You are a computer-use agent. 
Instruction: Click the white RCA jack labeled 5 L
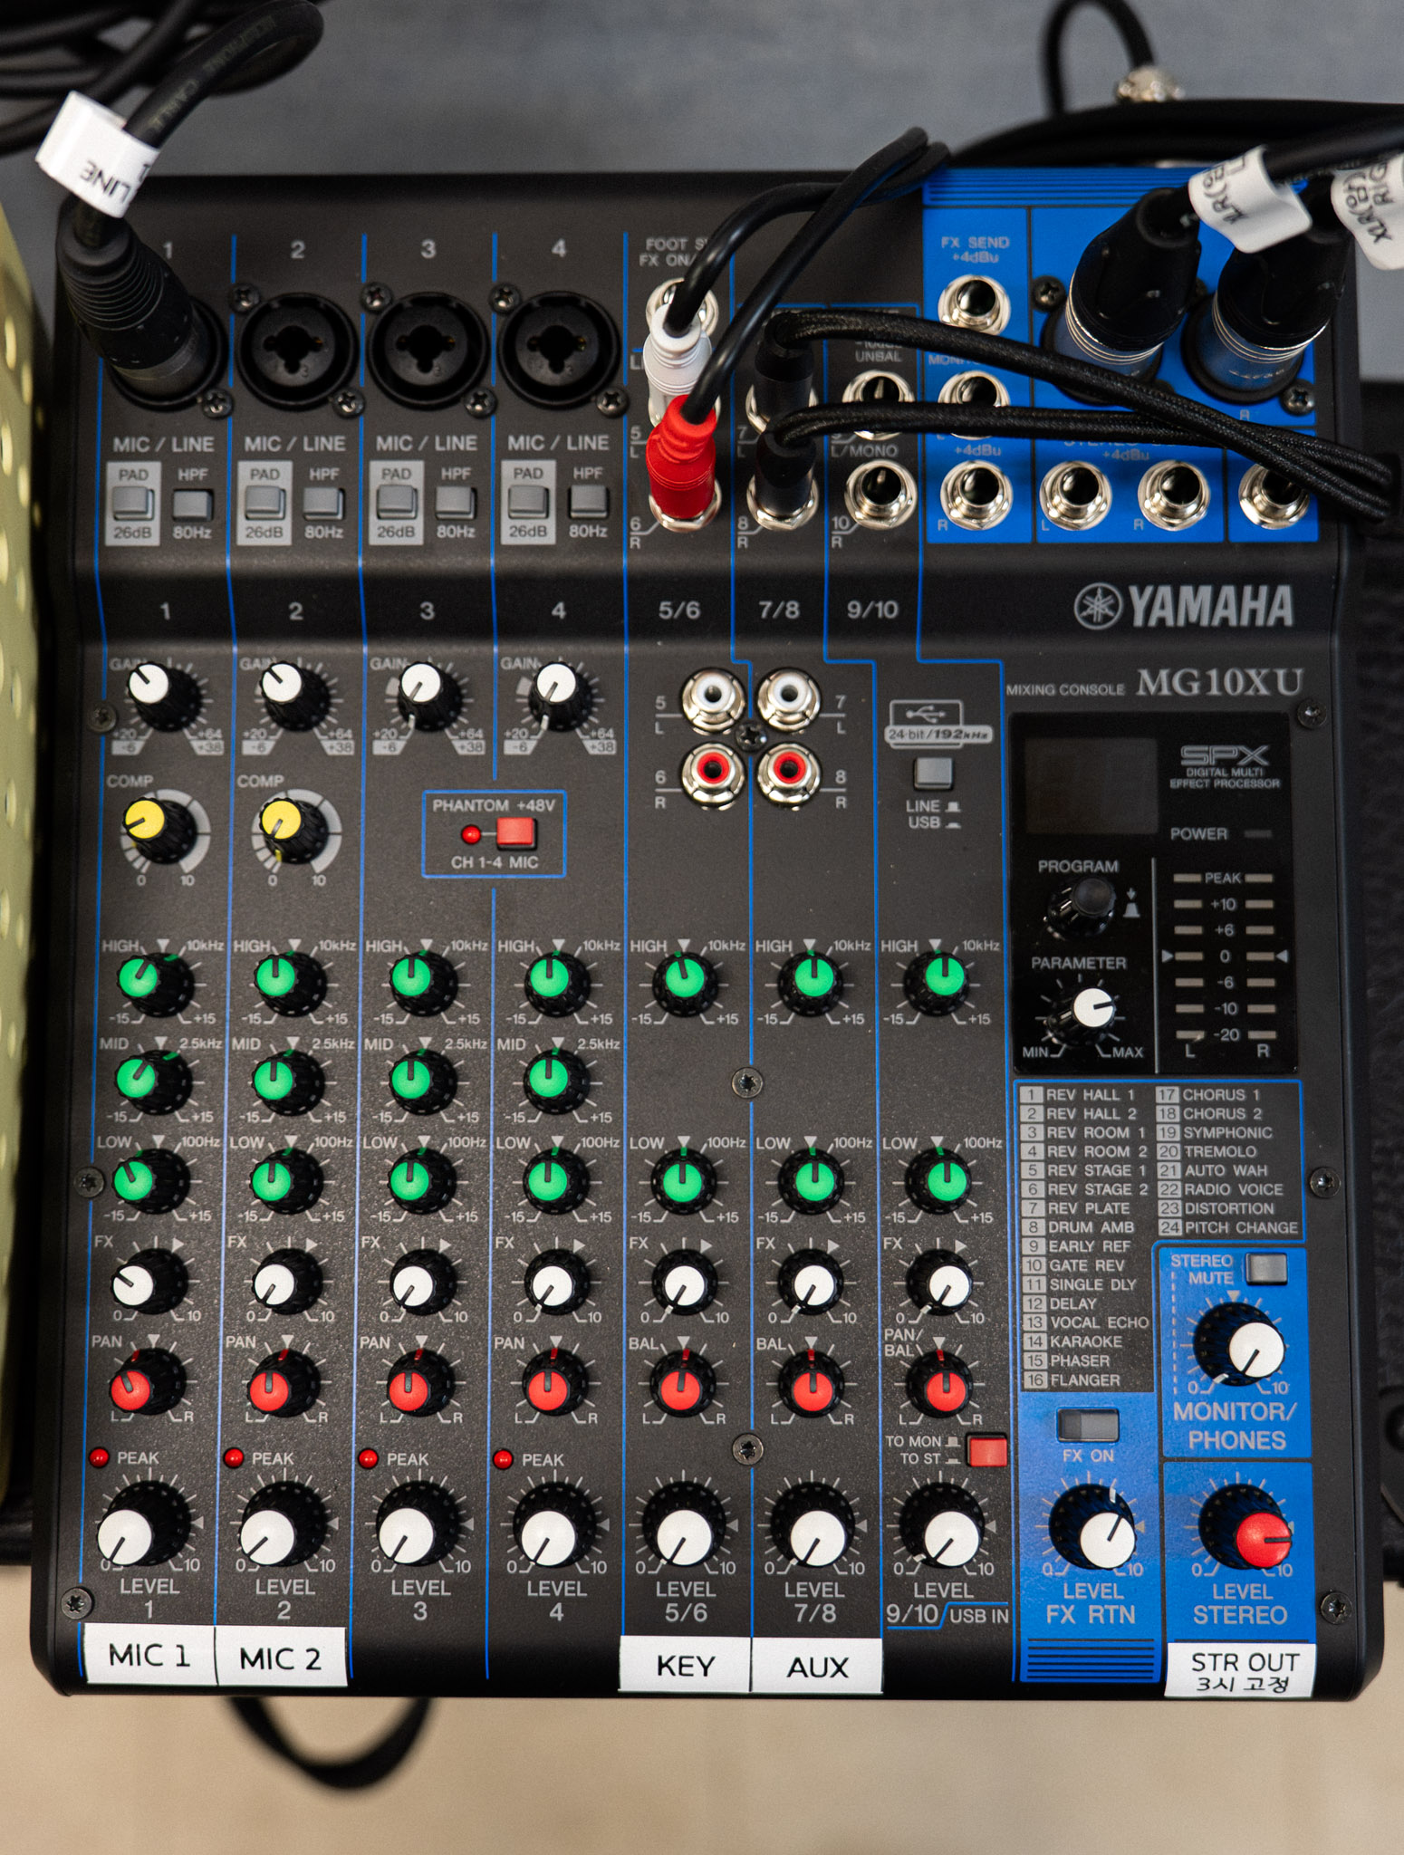point(715,698)
